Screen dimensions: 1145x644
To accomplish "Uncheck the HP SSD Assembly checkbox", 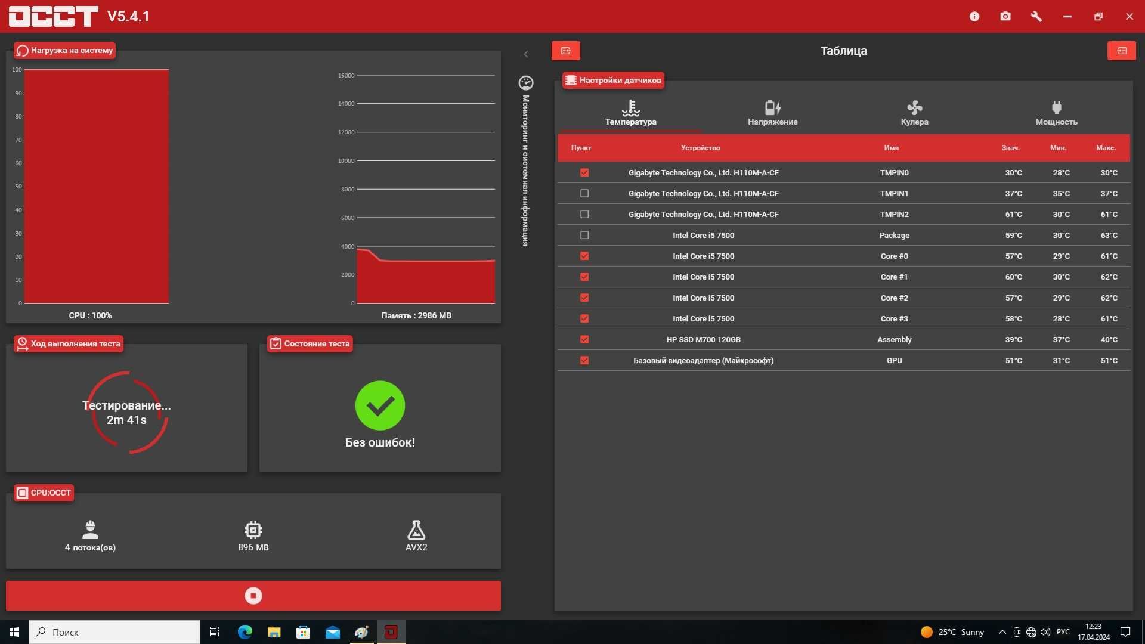I will pyautogui.click(x=584, y=339).
